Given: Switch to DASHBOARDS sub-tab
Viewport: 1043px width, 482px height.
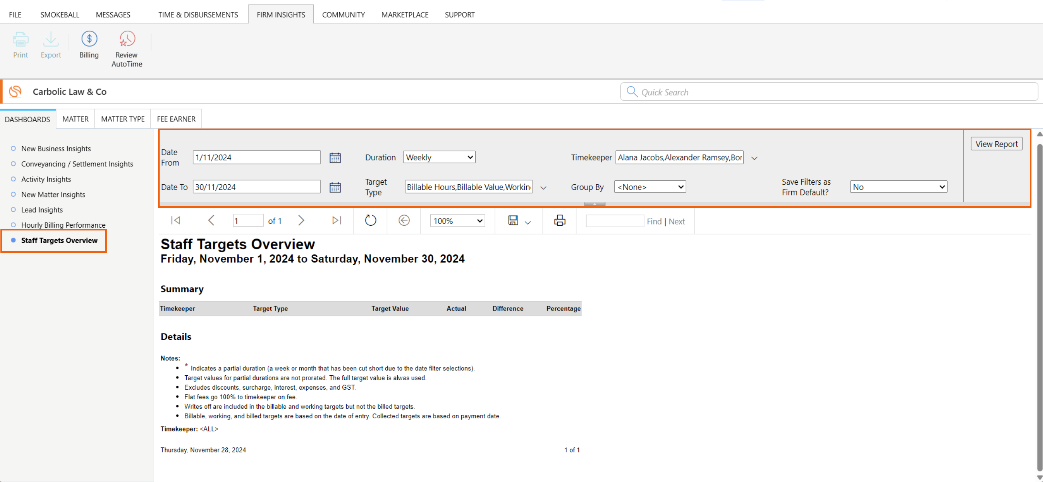Looking at the screenshot, I should tap(27, 119).
